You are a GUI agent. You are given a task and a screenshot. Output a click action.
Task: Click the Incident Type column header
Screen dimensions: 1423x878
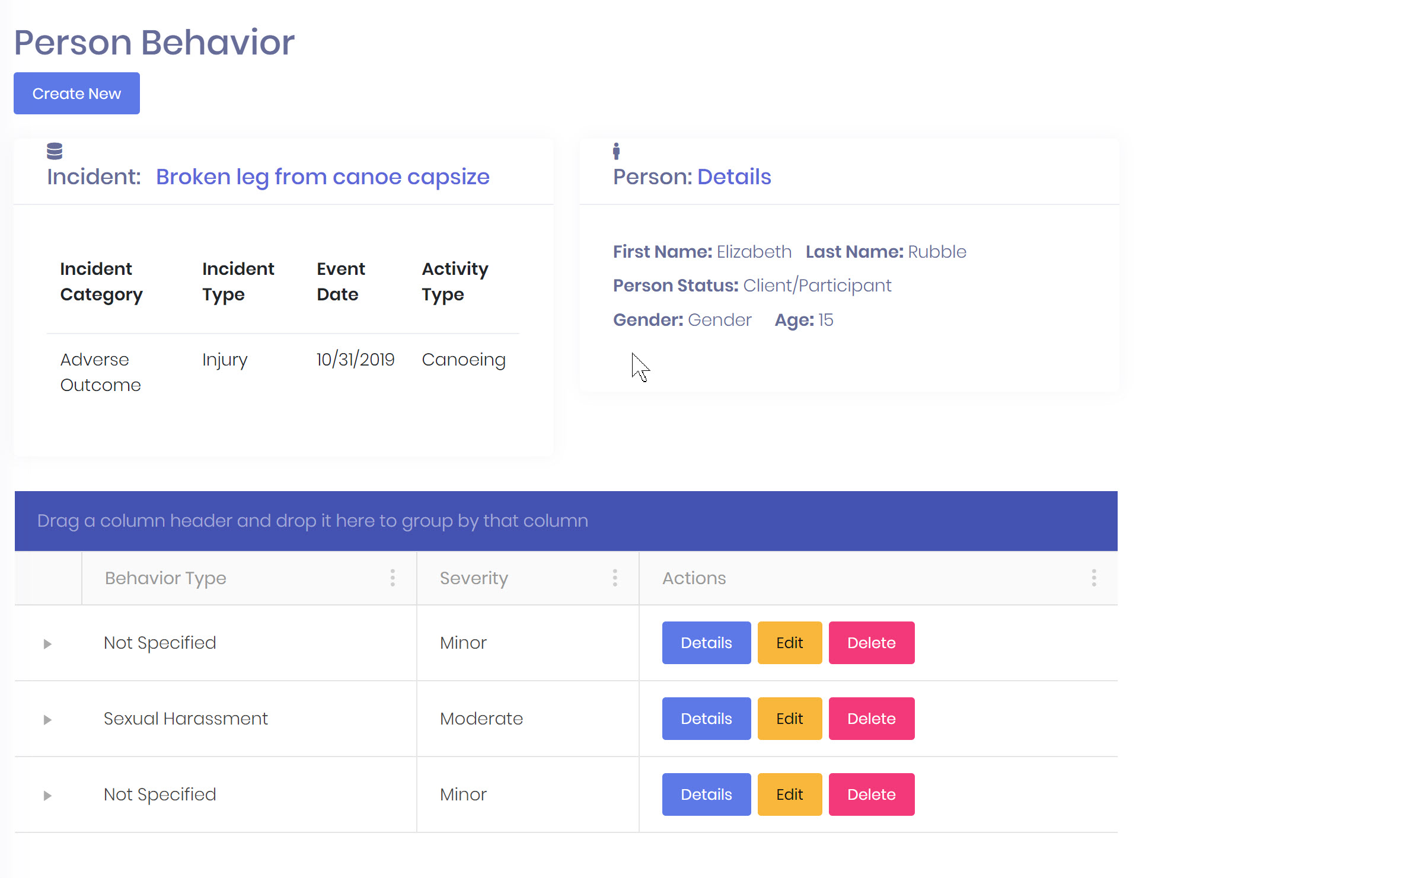click(x=238, y=281)
